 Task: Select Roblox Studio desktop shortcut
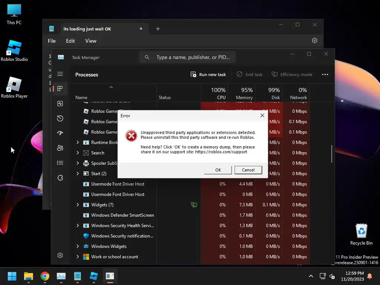tap(14, 50)
